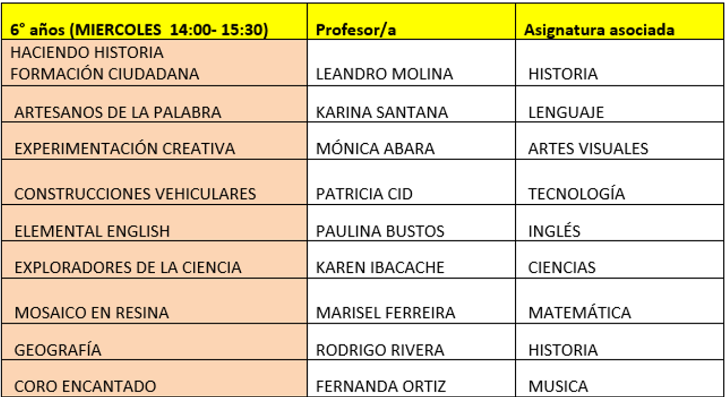Click the ELEMENTAL ENGLISH workshop cell

[x=92, y=231]
